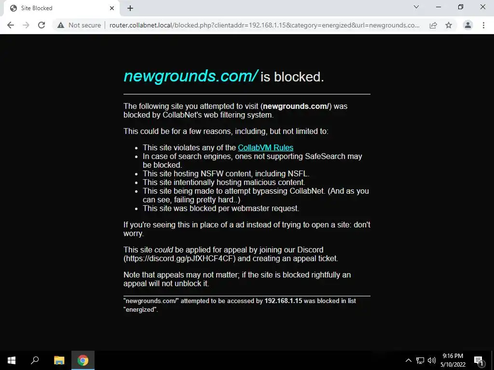Open File Explorer from the taskbar
The width and height of the screenshot is (494, 370).
(59, 360)
